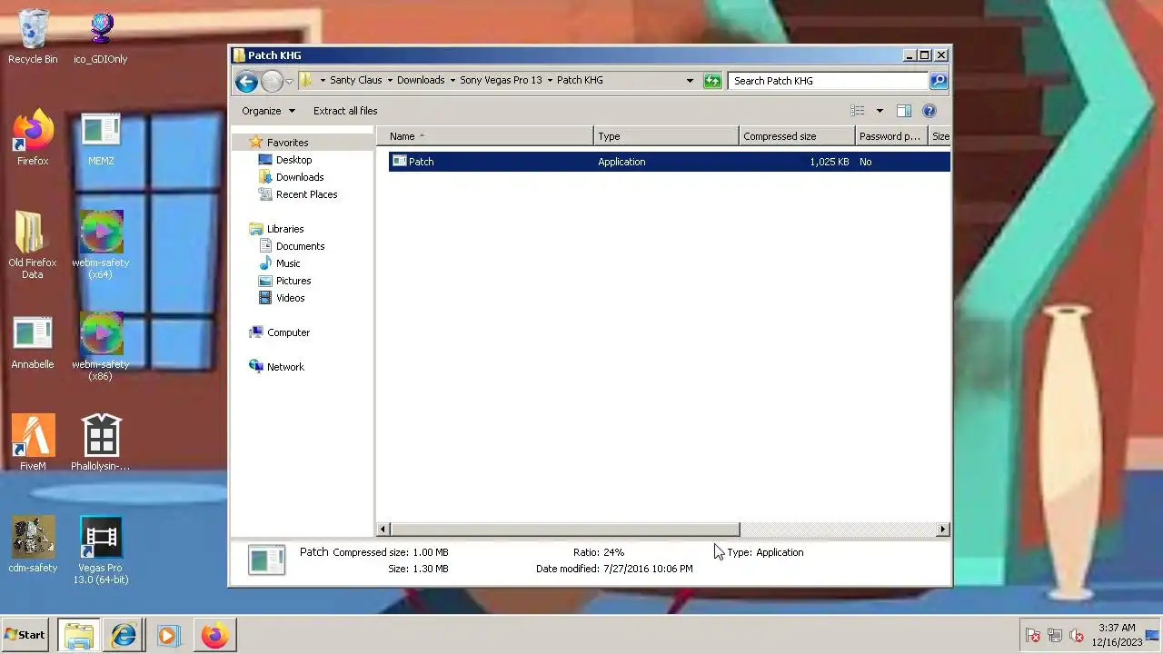Open the ico_GDIOnly desktop icon
This screenshot has width=1163, height=654.
pos(101,36)
